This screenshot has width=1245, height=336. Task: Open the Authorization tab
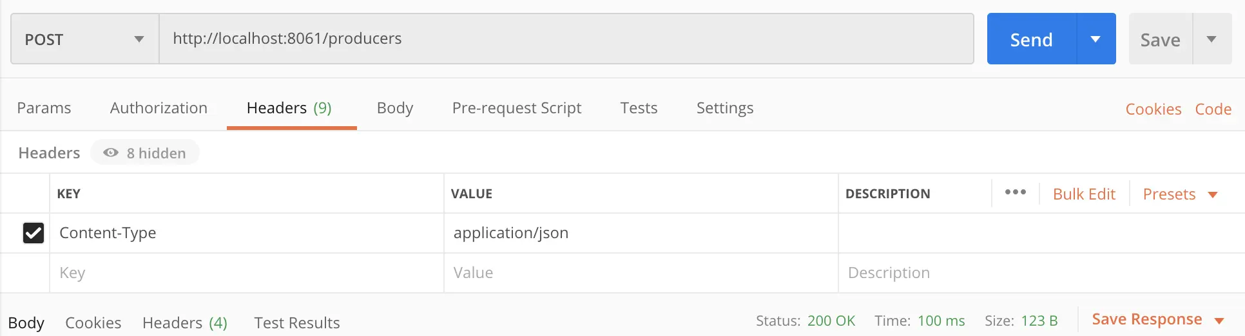click(159, 108)
